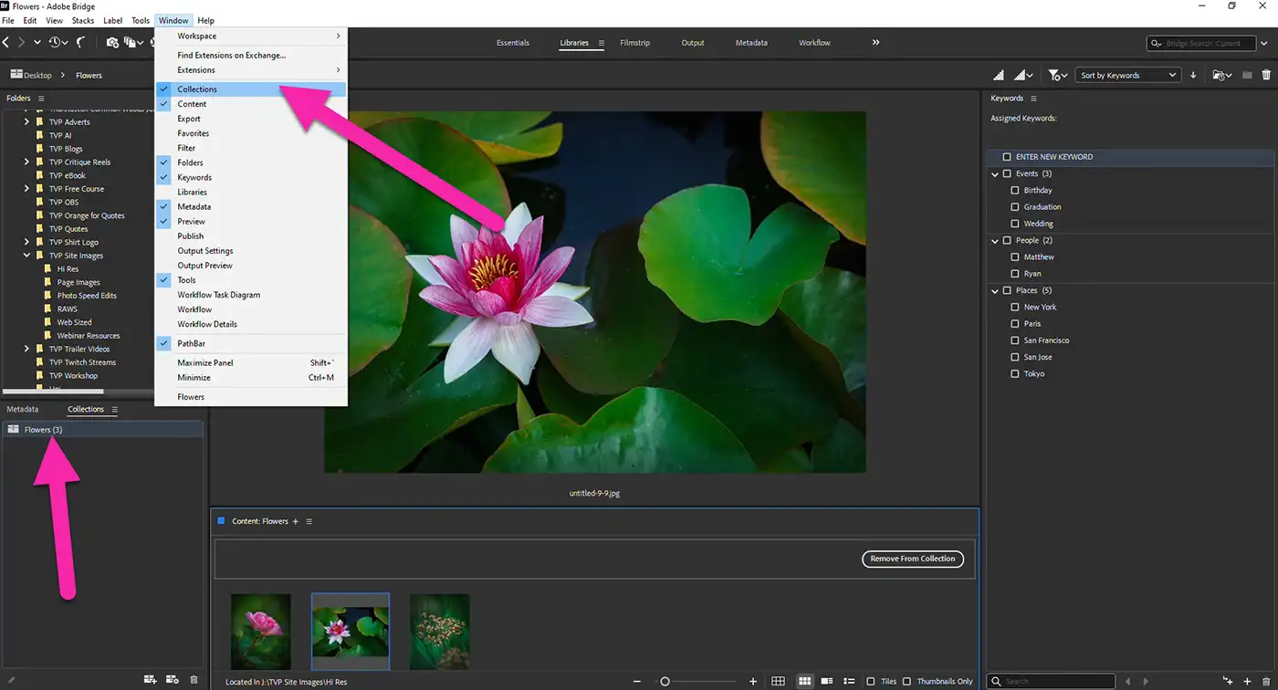This screenshot has height=690, width=1278.
Task: Click the Go back arrow
Action: [x=5, y=42]
